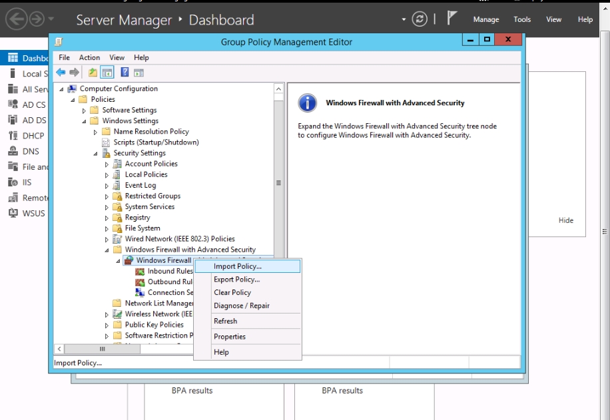Expand the Software Settings node
This screenshot has height=420, width=610.
(84, 111)
